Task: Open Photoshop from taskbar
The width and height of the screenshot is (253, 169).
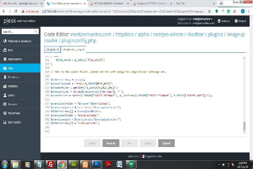Action: coord(96,165)
